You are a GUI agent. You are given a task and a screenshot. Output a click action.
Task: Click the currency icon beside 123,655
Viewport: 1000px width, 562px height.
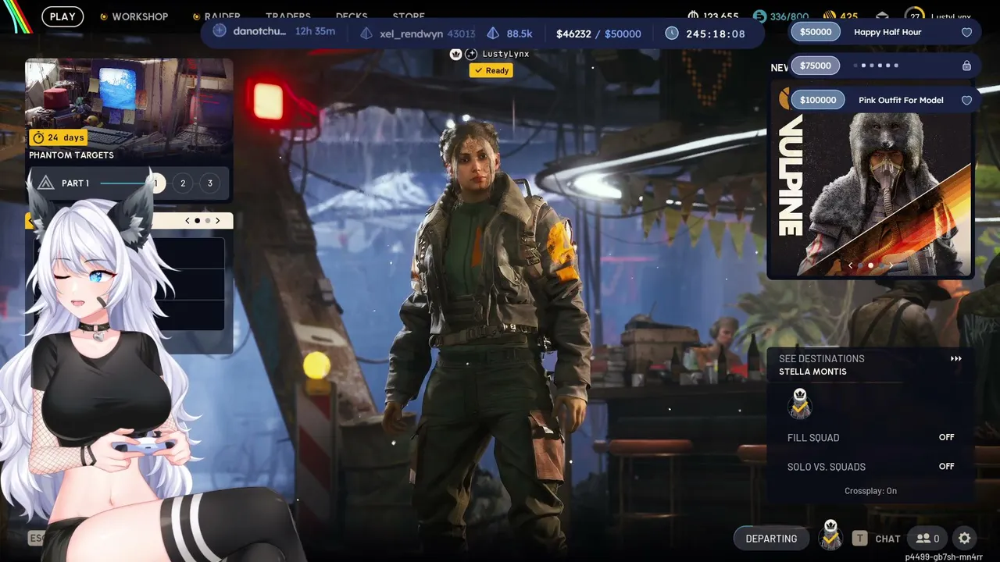coord(693,16)
